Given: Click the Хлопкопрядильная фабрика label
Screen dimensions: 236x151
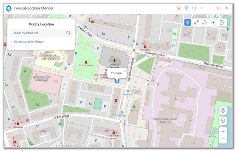Looking at the screenshot, I should pyautogui.click(x=165, y=120).
